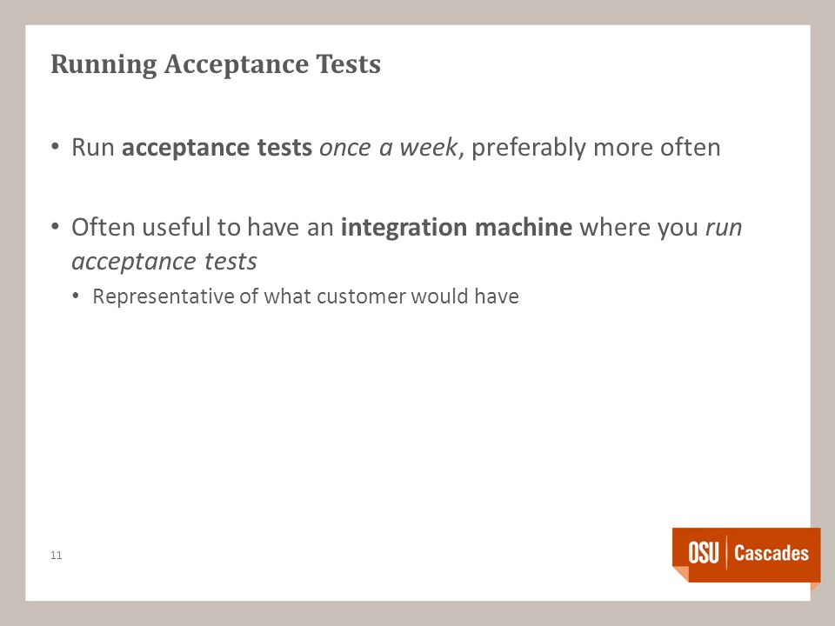This screenshot has height=626, width=835.
Task: Select the slide title Running Acceptance Tests
Action: [216, 64]
